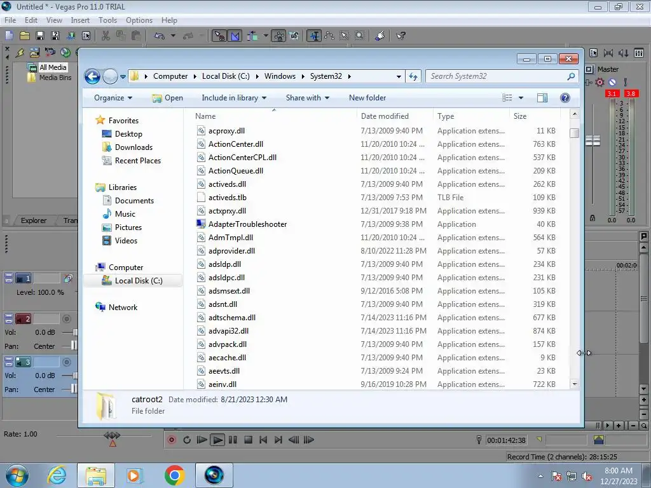651x488 pixels.
Task: Click the Pause button in Vegas transport
Action: (233, 440)
